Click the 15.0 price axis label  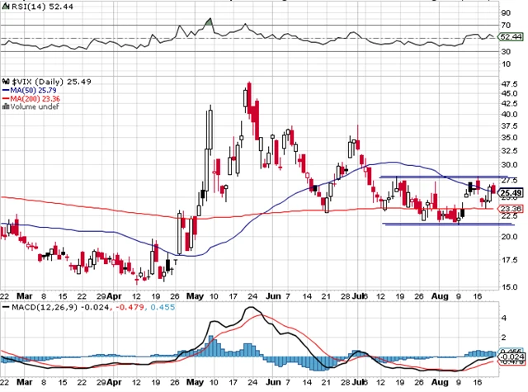coord(510,287)
